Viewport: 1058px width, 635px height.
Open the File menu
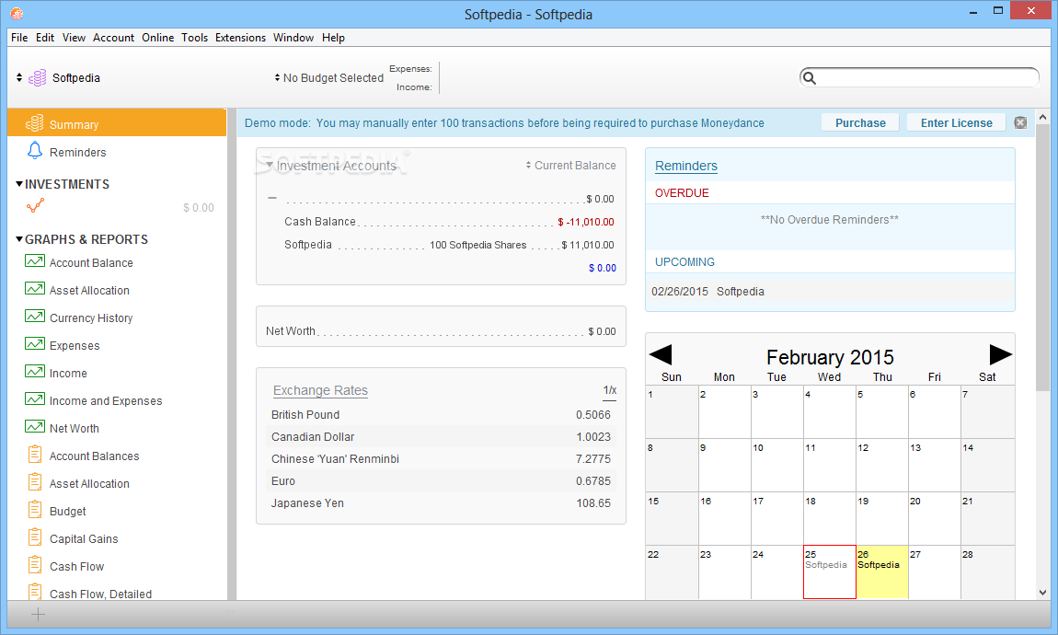tap(19, 38)
